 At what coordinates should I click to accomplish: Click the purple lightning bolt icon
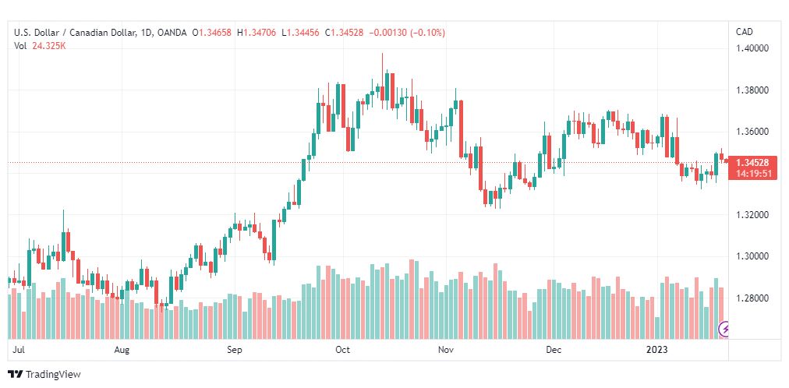click(x=724, y=330)
